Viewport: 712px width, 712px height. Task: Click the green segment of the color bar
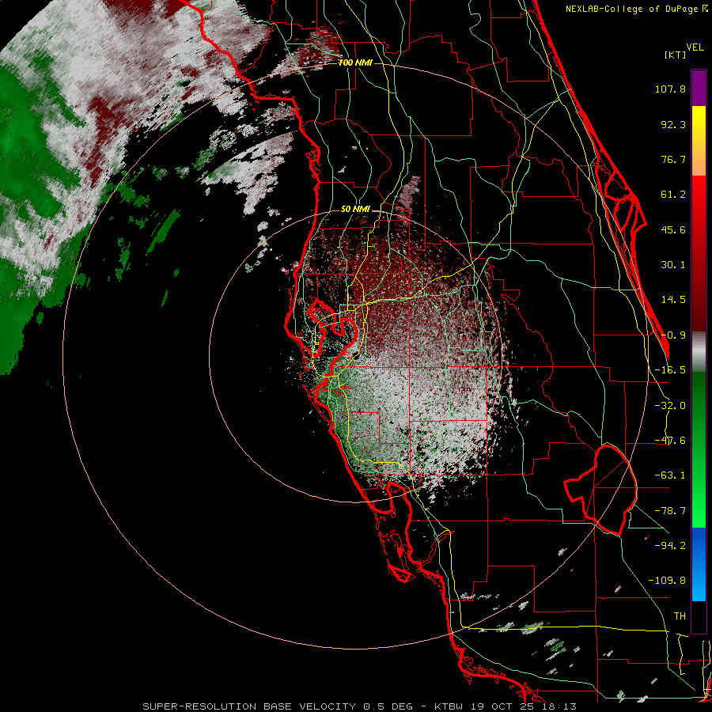[x=699, y=449]
